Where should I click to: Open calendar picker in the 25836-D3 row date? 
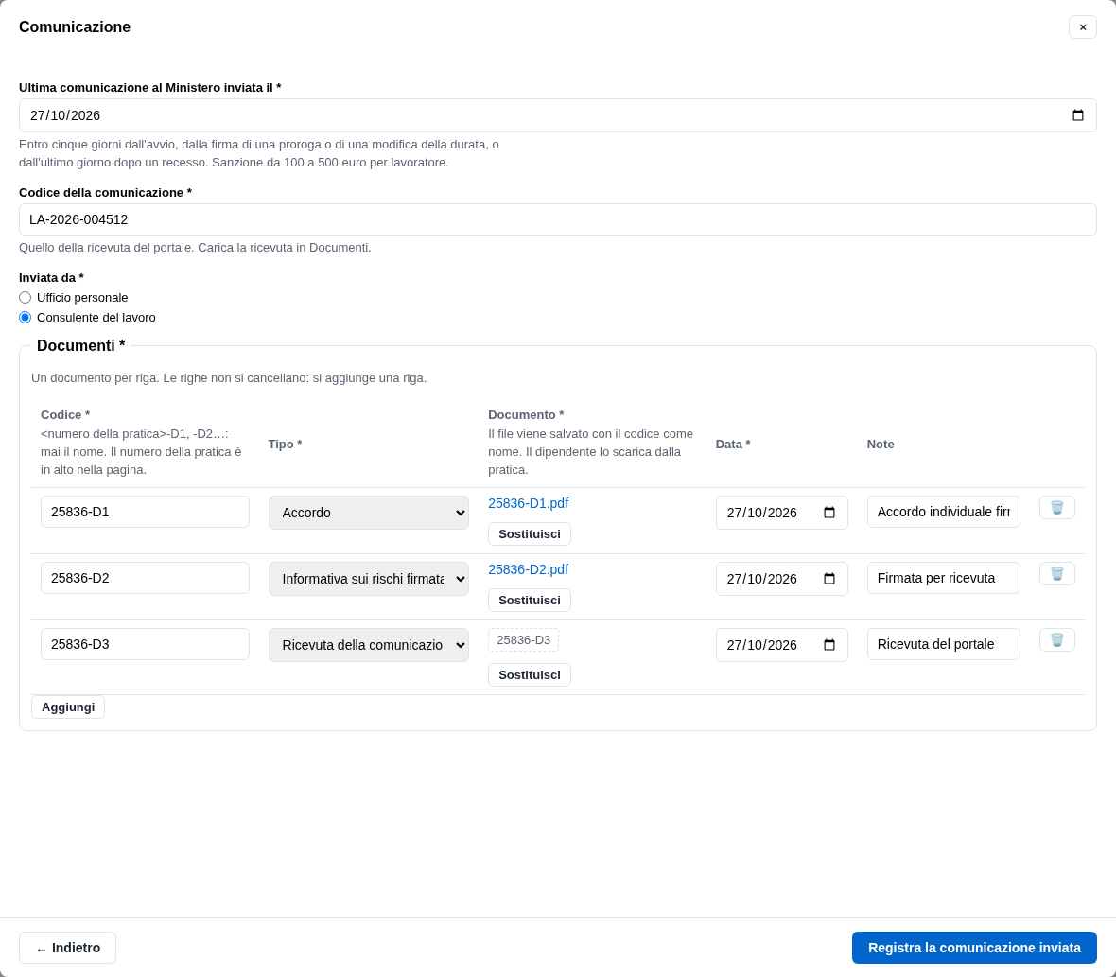tap(829, 645)
